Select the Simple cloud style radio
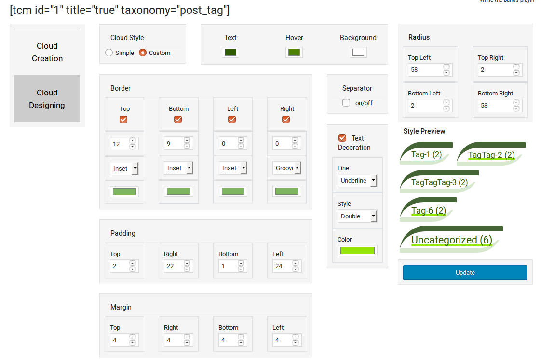 [109, 53]
